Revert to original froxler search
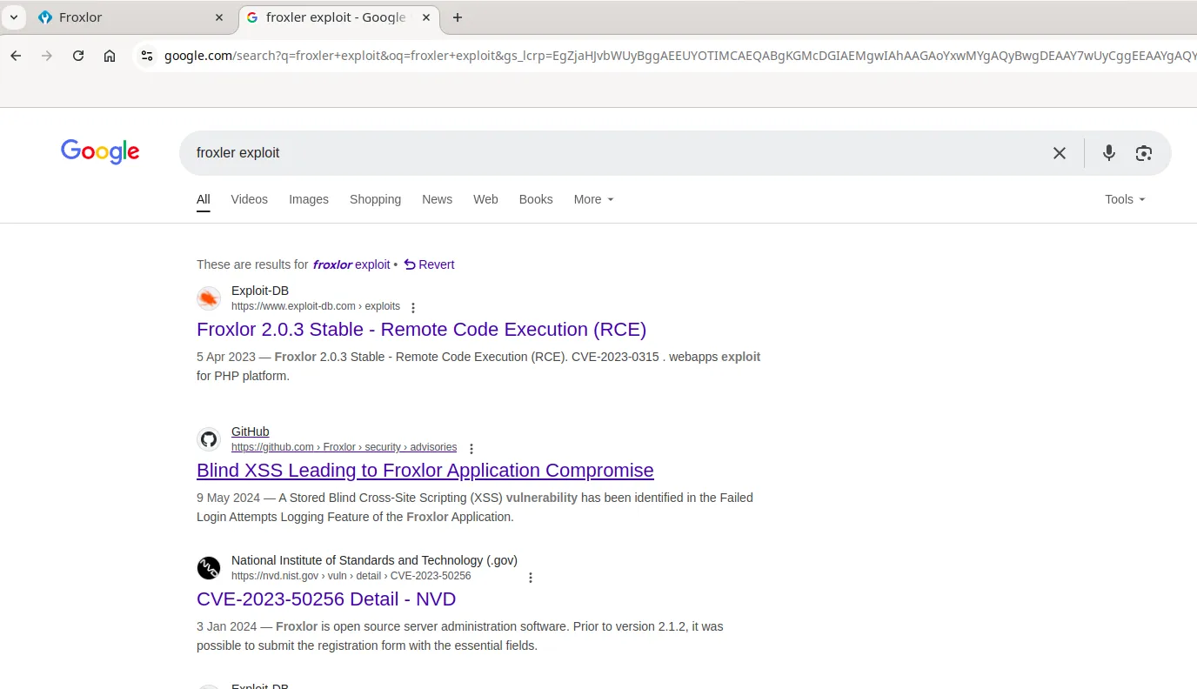The width and height of the screenshot is (1197, 689). 429,264
